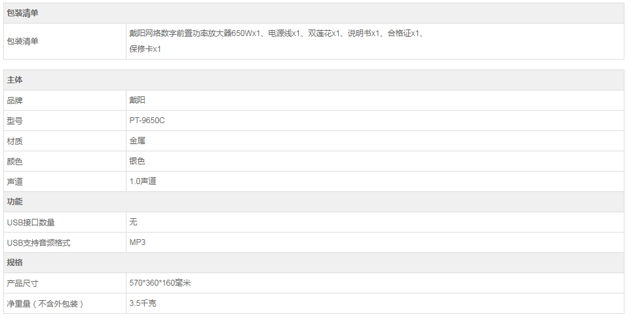Screen dimensions: 631x321
Task: Click the 保修卡x1 text line
Action: pyautogui.click(x=145, y=49)
